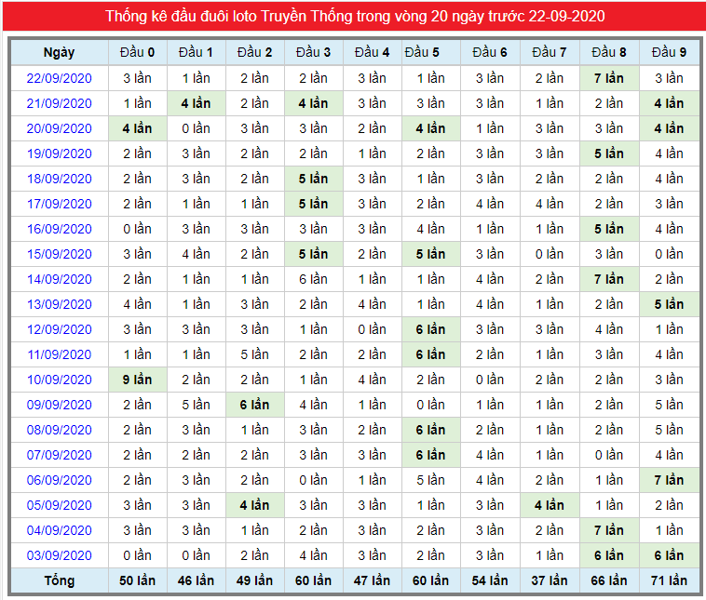Select the highlighted 9 lần cell
This screenshot has height=600, width=706.
point(137,380)
